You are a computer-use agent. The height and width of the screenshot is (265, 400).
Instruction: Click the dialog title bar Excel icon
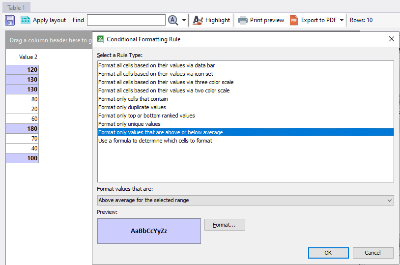coord(100,39)
